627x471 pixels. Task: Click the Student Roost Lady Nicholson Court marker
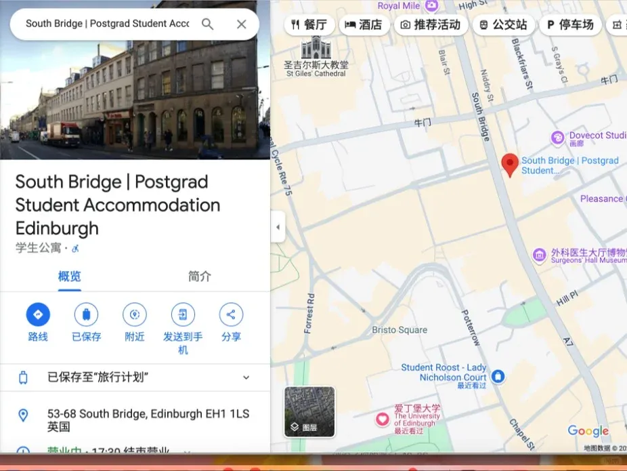[x=498, y=376]
